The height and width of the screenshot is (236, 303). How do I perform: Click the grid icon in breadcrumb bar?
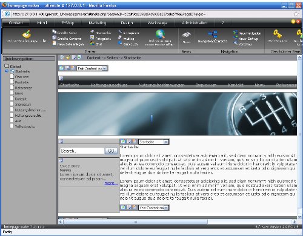tap(74, 57)
